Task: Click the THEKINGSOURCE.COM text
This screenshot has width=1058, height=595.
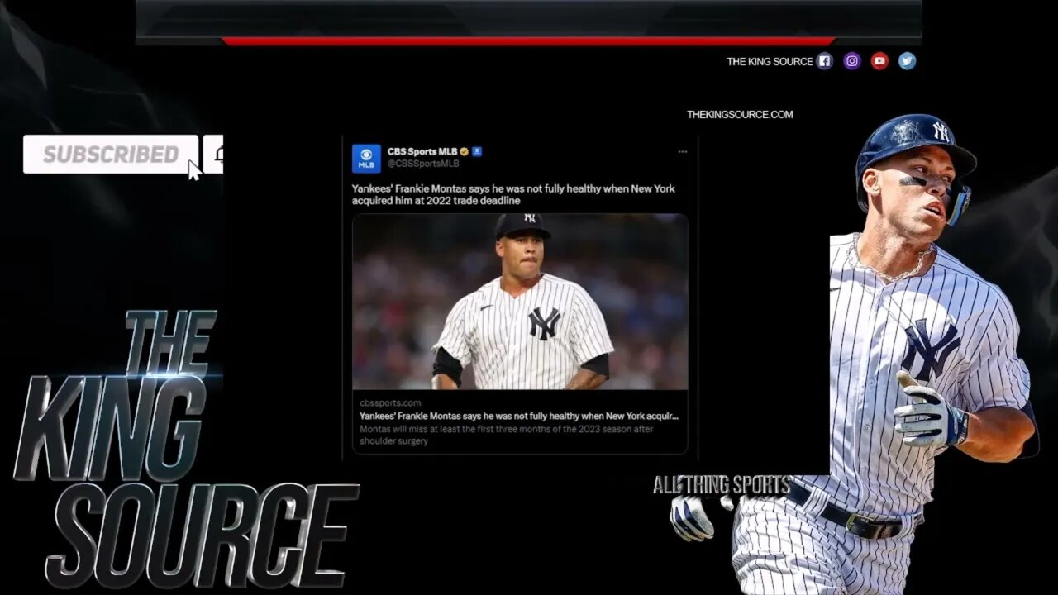Action: click(740, 115)
